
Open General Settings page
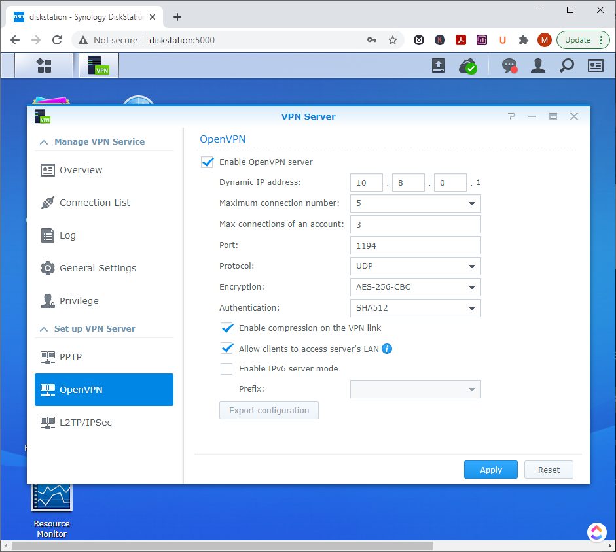click(104, 268)
